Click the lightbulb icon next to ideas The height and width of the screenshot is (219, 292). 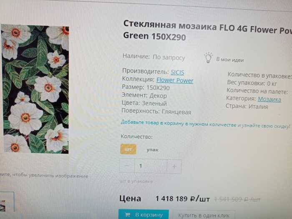(209, 58)
